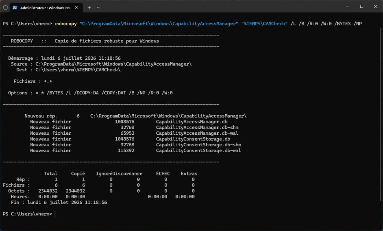
Task: Click the Copié column header
Action: [x=78, y=174]
